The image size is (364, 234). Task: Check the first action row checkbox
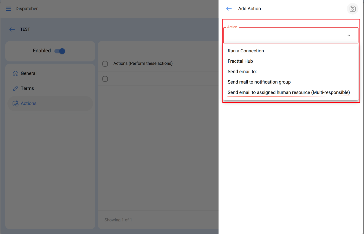pyautogui.click(x=105, y=79)
